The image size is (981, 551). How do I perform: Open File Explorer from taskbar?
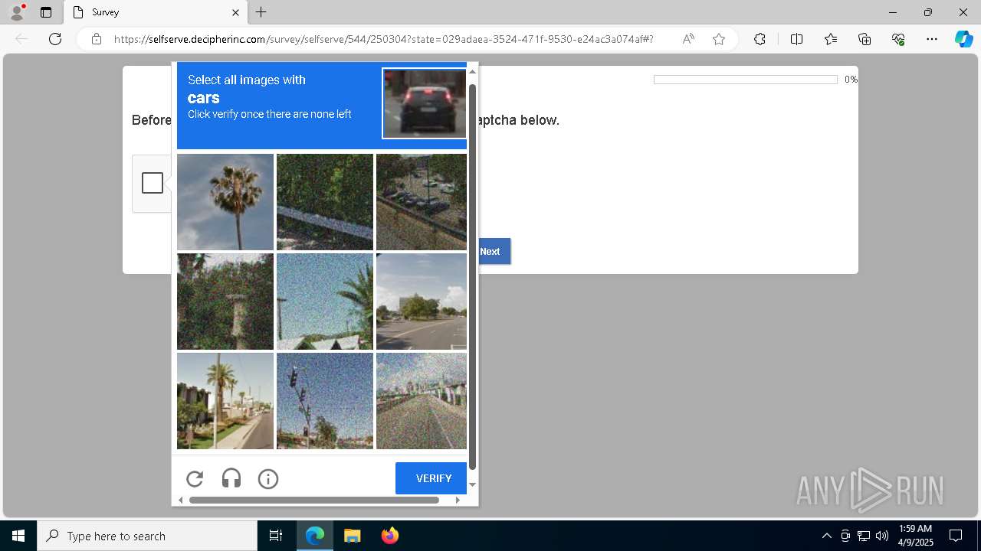click(352, 536)
